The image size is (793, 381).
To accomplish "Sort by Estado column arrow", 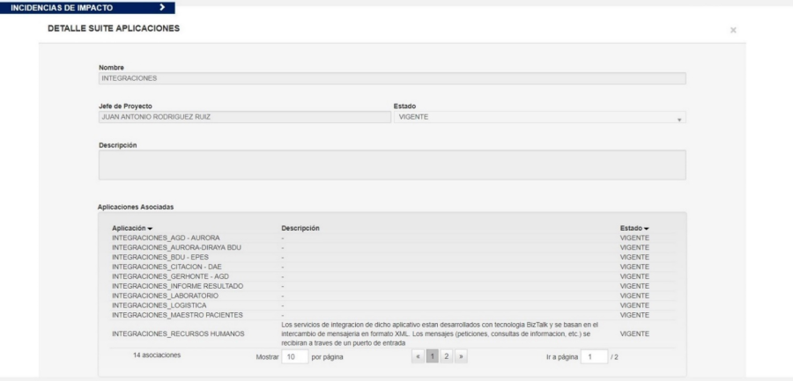I will click(647, 229).
